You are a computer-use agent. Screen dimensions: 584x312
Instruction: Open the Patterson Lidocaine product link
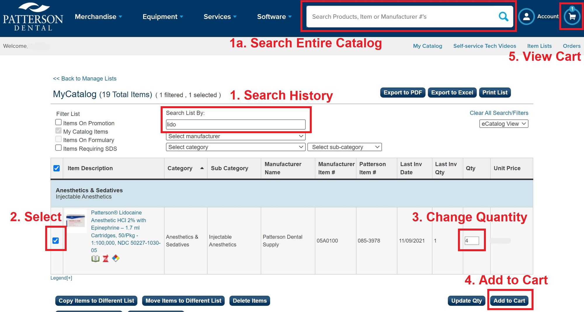point(126,231)
